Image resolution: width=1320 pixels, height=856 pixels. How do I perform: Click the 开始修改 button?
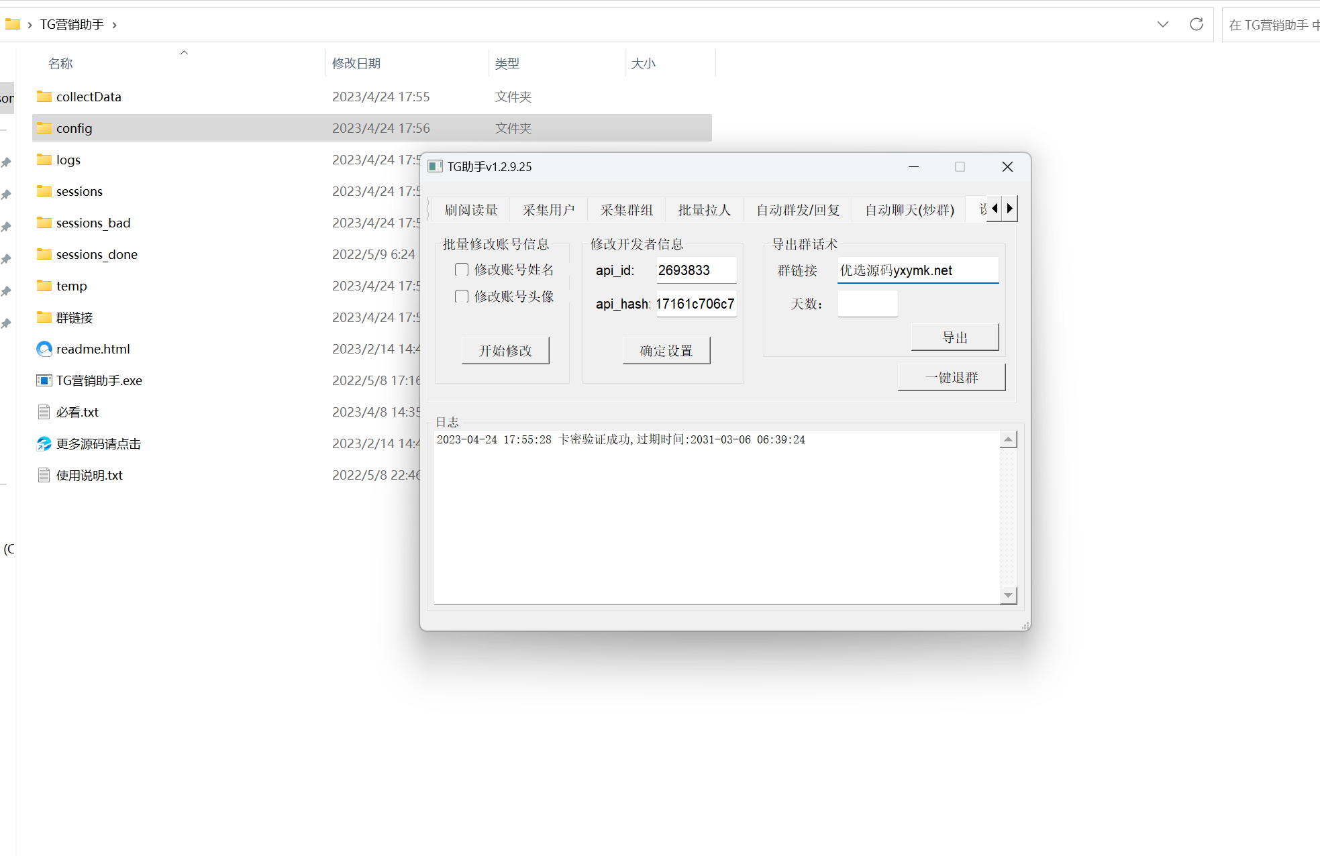click(505, 350)
